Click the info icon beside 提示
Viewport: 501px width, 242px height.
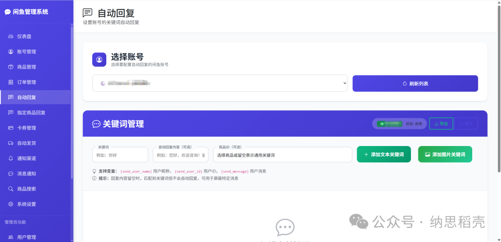point(94,178)
